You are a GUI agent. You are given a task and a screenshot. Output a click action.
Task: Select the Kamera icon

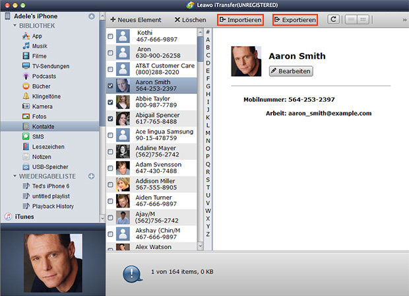pos(26,106)
